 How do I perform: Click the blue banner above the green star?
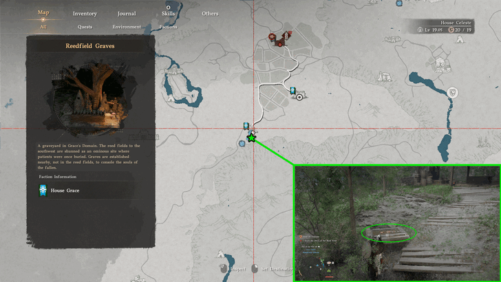click(246, 126)
